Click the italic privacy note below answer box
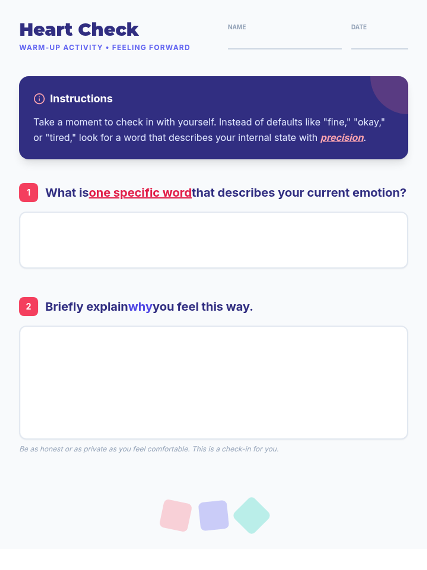The width and height of the screenshot is (427, 570). click(149, 449)
